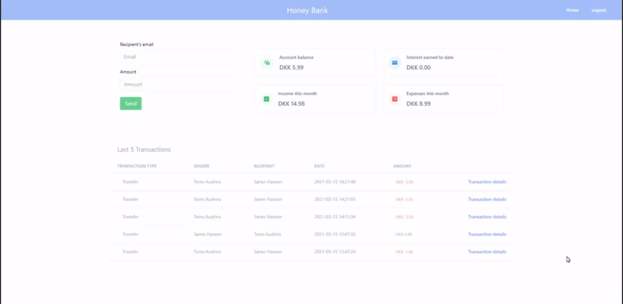Click the 'AMOUNT' column header
Screen dimensions: 623x304
pyautogui.click(x=402, y=166)
